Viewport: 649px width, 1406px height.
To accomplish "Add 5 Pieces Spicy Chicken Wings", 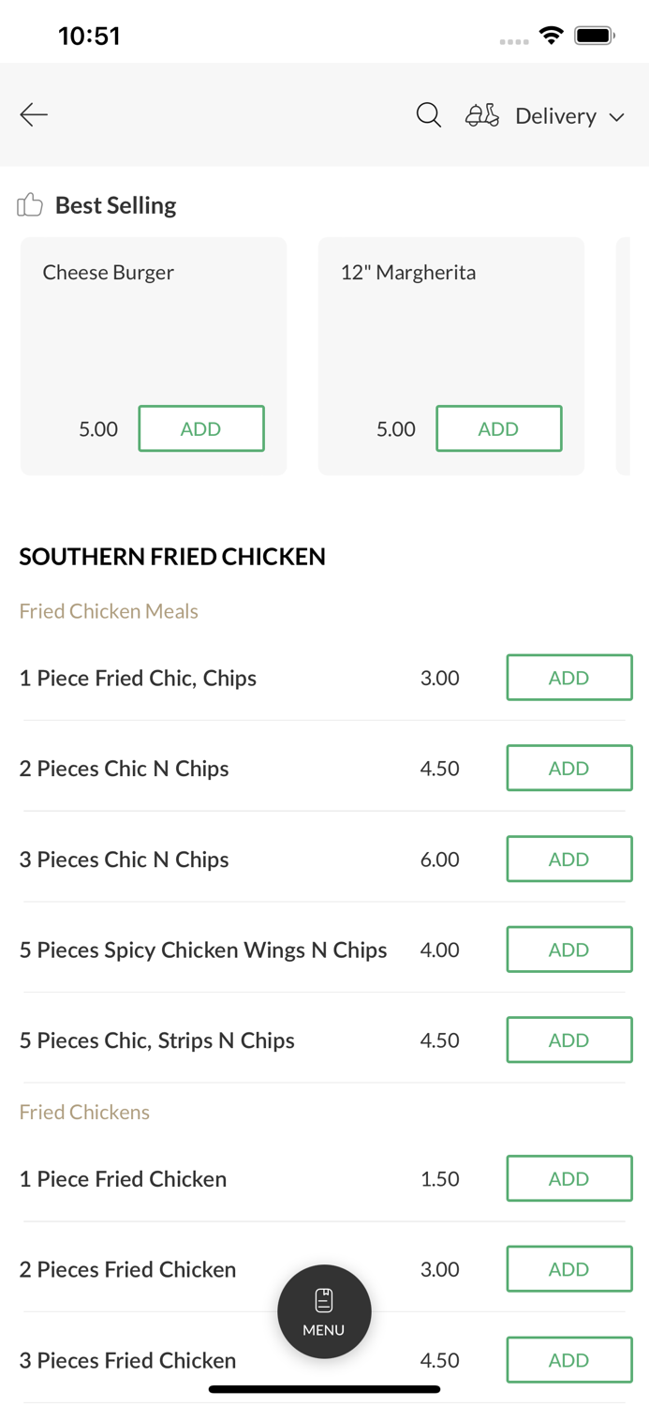I will tap(569, 950).
